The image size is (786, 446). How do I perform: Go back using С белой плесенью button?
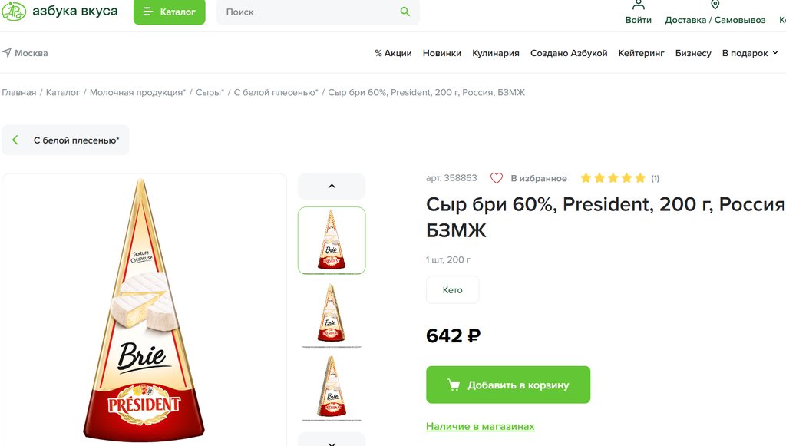pos(66,140)
